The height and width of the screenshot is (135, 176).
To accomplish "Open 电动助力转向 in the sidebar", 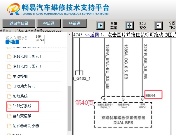I will point(24,86).
